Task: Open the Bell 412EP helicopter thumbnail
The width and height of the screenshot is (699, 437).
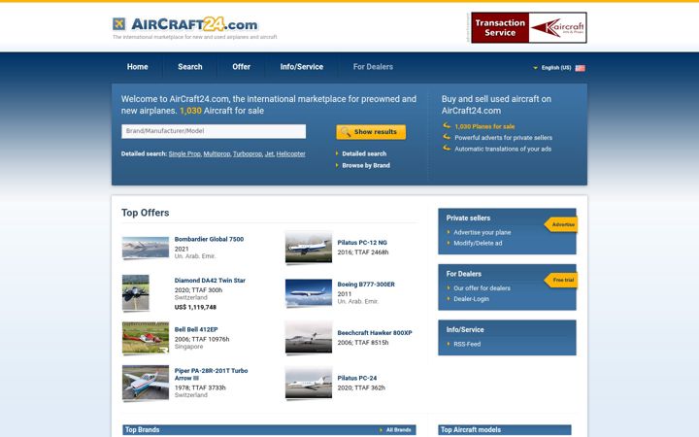Action: [146, 338]
